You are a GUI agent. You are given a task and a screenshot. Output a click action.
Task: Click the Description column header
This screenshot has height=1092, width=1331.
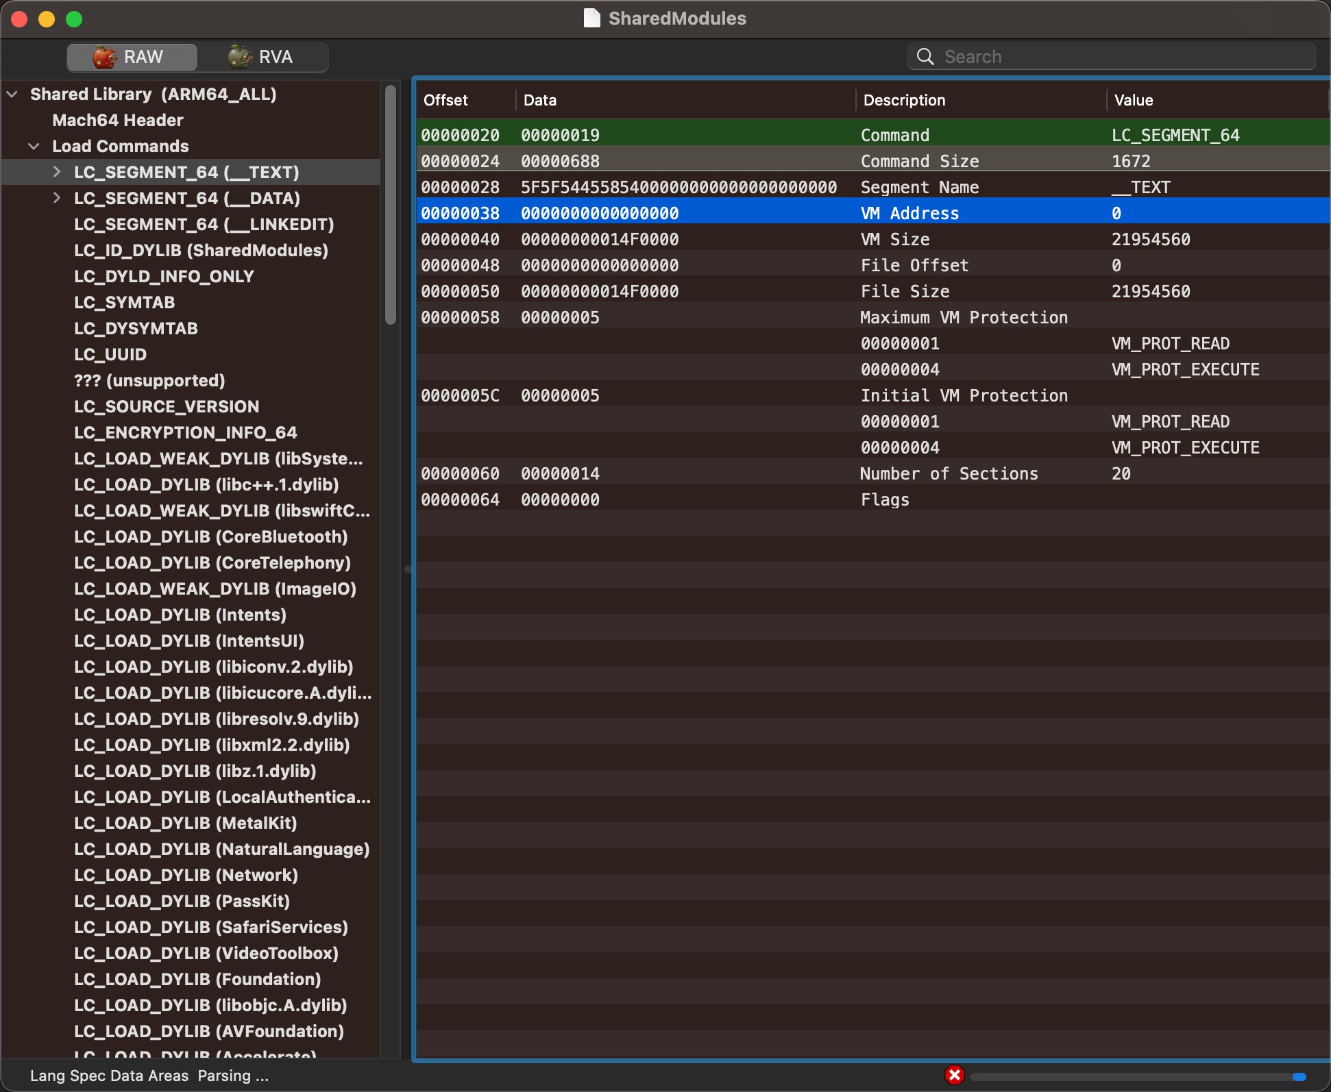pyautogui.click(x=981, y=100)
